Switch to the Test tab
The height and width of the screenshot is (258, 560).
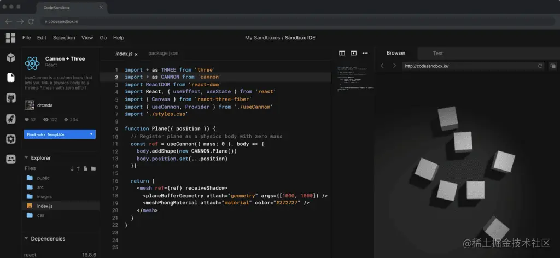(438, 53)
